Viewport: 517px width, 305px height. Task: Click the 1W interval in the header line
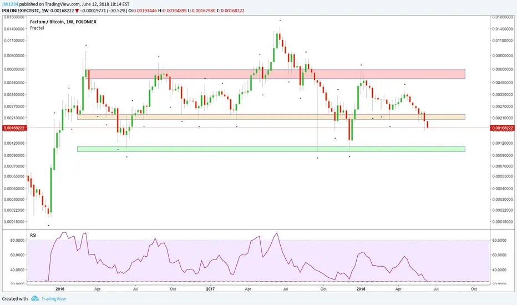[45, 11]
